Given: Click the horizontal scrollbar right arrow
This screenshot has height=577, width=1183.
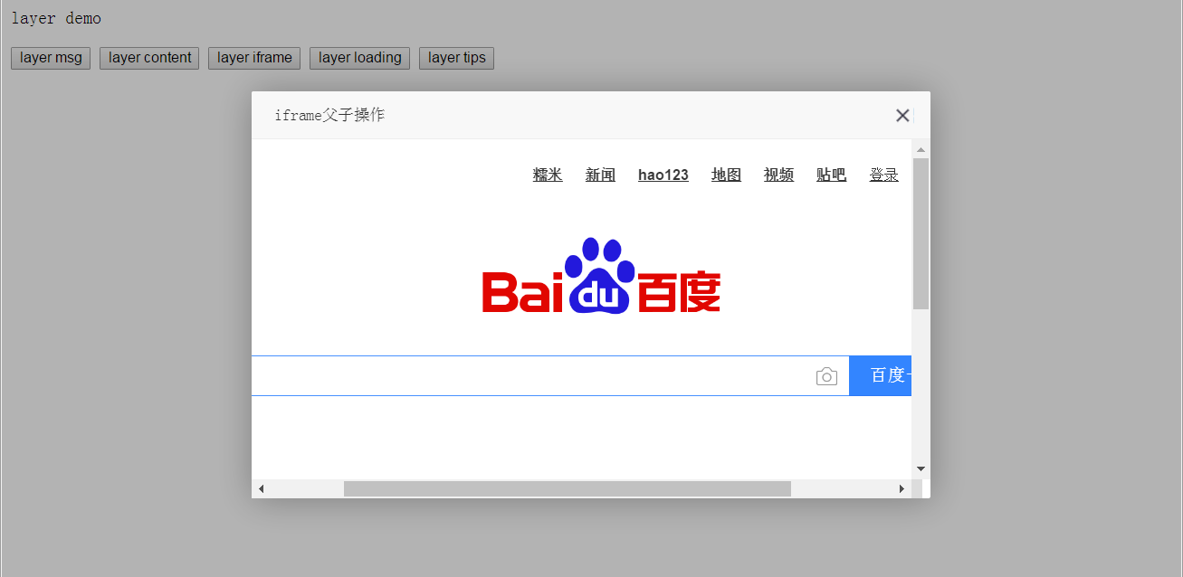Looking at the screenshot, I should coord(902,488).
